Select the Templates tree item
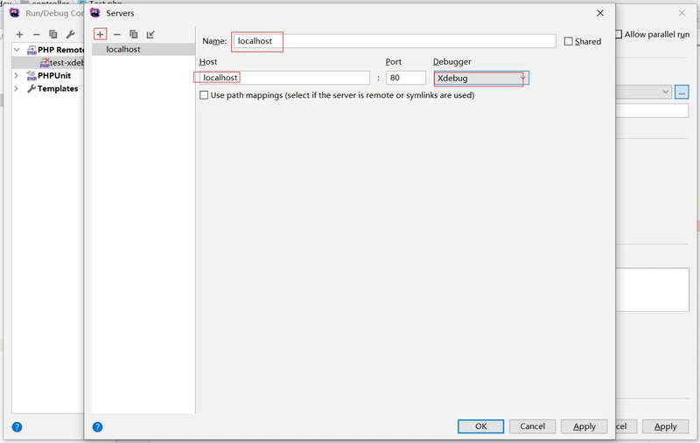 point(58,88)
